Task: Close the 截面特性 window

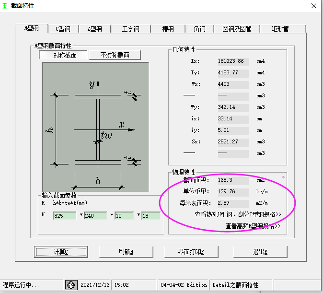Action: (x=314, y=6)
